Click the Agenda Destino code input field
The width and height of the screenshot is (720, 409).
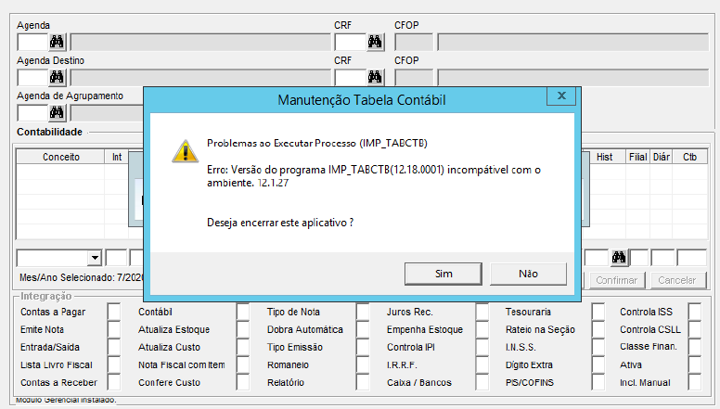[32, 78]
